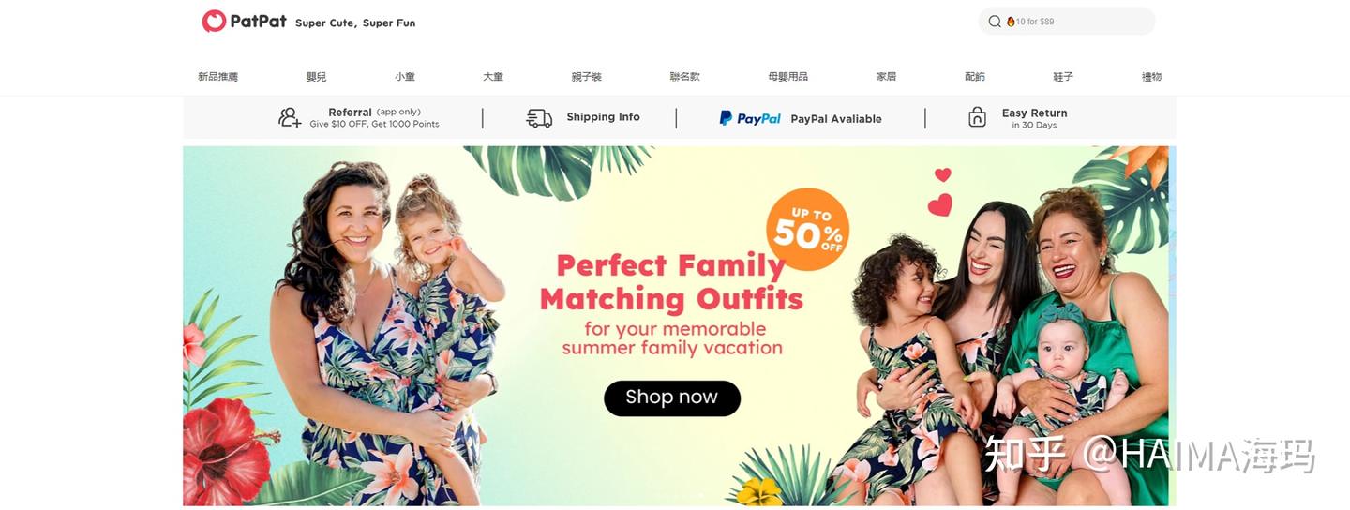1350x510 pixels.
Task: Click the PatPat heart logo
Action: [214, 22]
